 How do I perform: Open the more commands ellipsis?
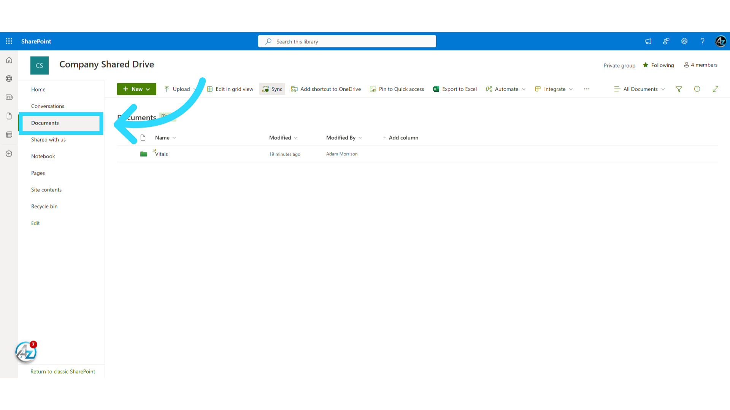point(587,89)
